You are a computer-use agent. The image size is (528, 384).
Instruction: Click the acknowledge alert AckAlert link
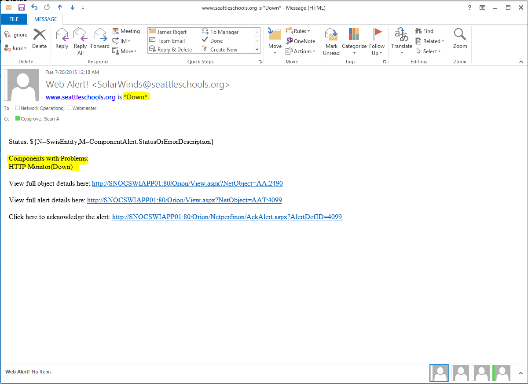pyautogui.click(x=227, y=217)
